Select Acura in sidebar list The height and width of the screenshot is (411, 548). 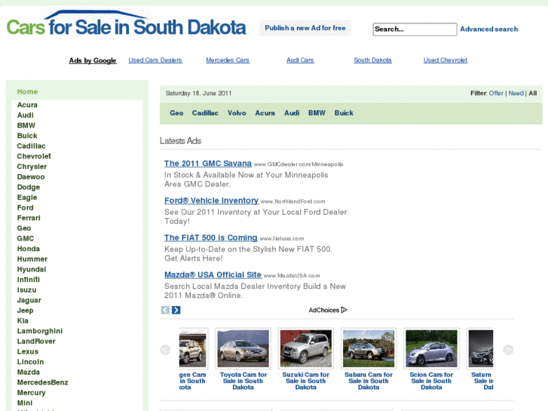[27, 105]
